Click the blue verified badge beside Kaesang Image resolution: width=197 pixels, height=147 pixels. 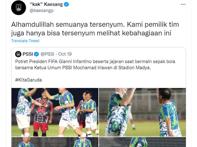[x=66, y=5]
